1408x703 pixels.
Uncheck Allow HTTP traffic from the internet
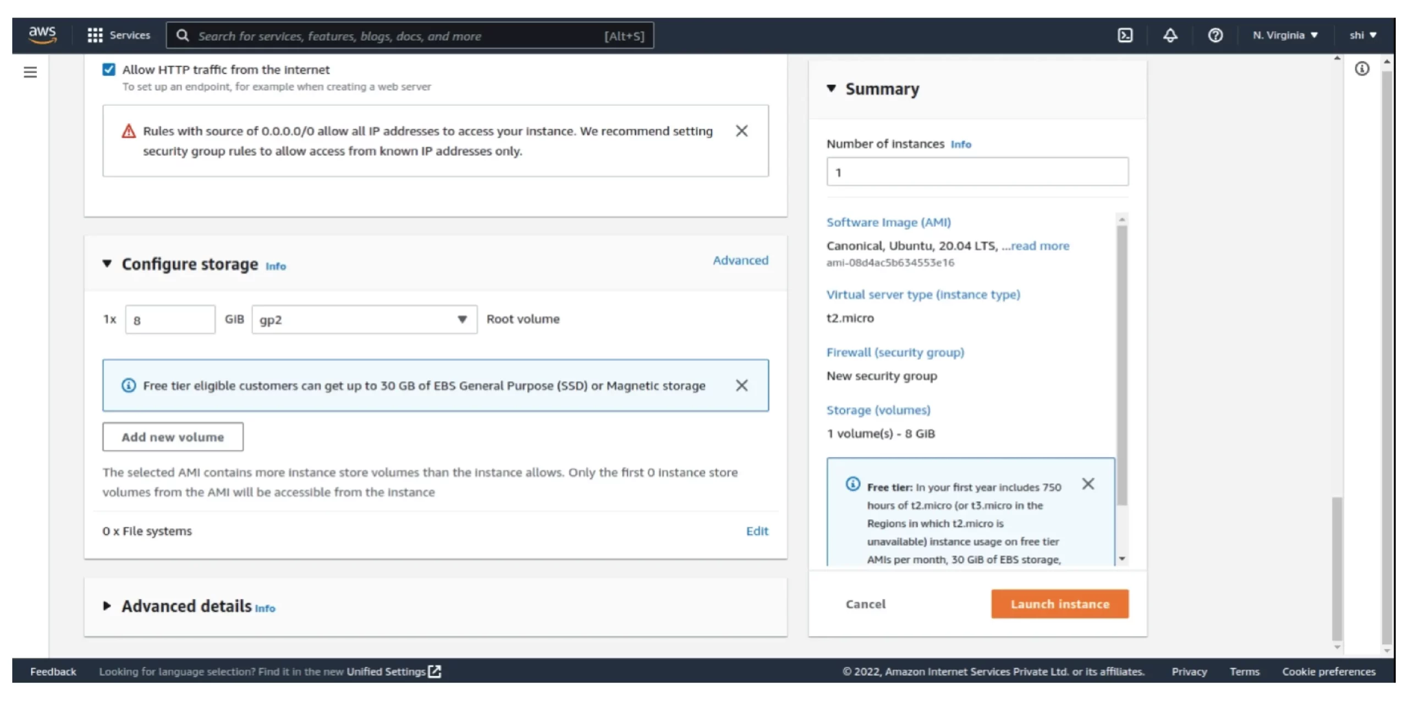(109, 69)
